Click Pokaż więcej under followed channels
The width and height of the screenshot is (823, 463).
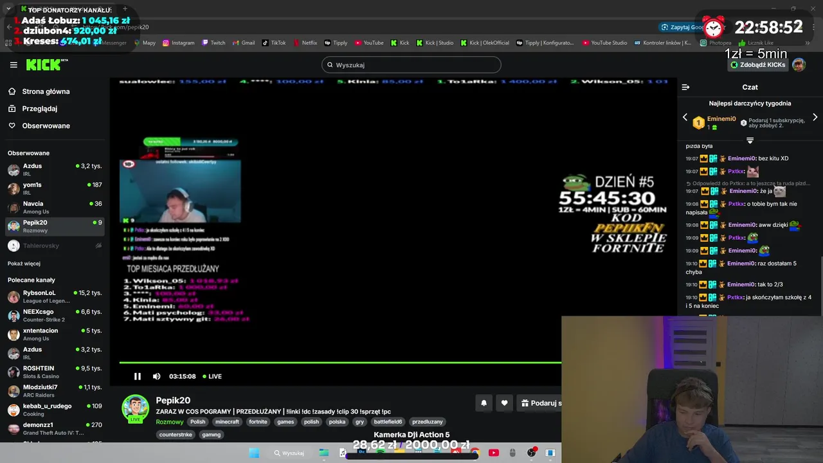tap(24, 264)
